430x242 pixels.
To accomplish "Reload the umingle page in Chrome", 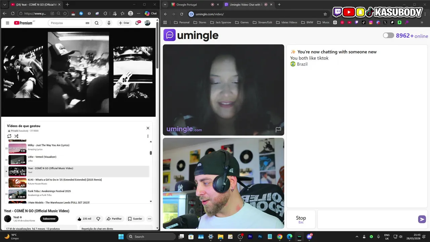I will coord(181,14).
